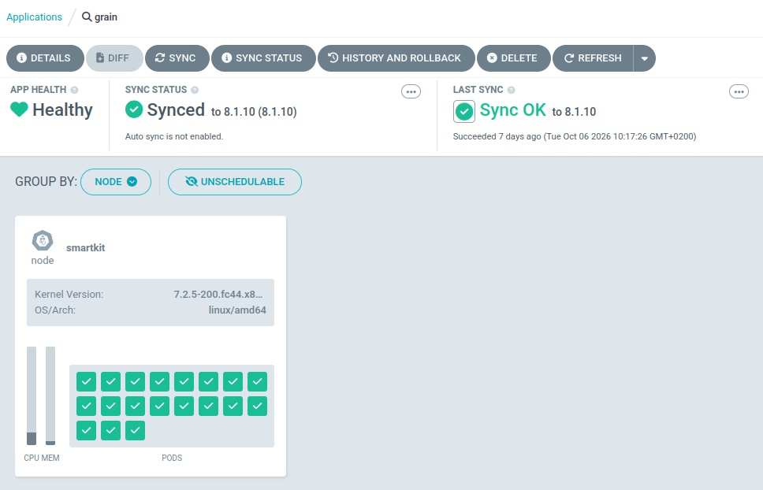This screenshot has width=763, height=490.
Task: Show the DIFF view
Action: (x=114, y=58)
